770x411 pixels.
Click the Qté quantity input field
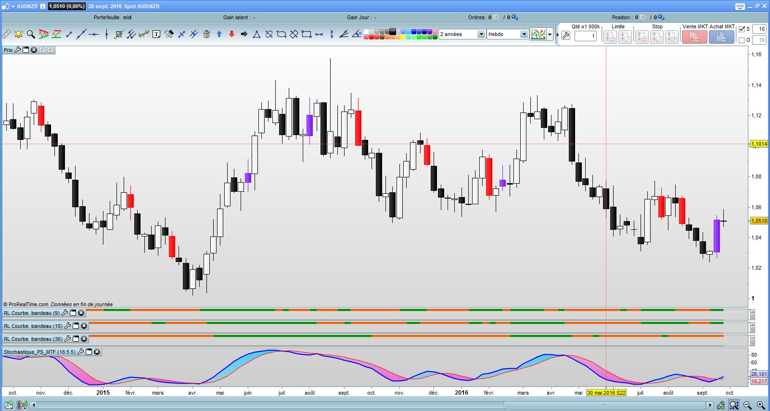586,36
